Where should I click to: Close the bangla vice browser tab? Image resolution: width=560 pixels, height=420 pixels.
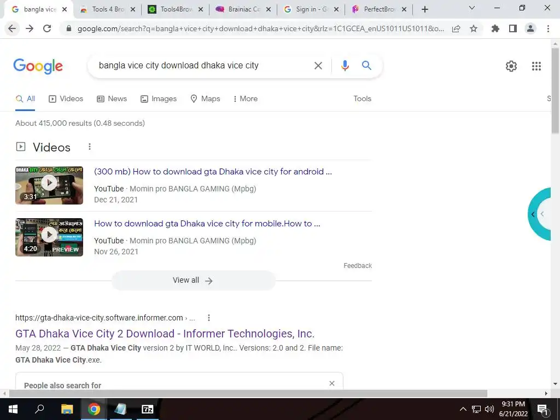pyautogui.click(x=65, y=9)
